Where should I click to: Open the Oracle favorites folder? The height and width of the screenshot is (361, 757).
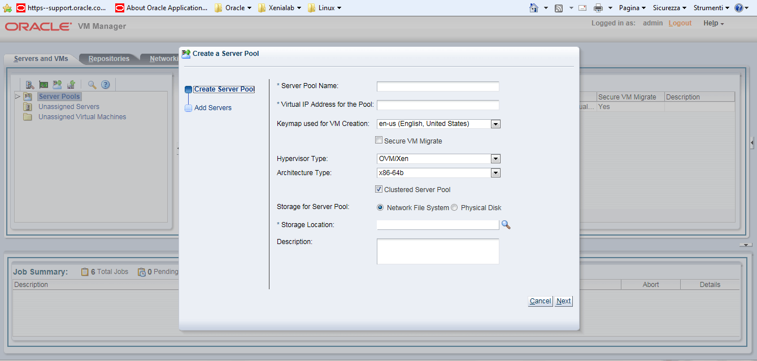[233, 8]
